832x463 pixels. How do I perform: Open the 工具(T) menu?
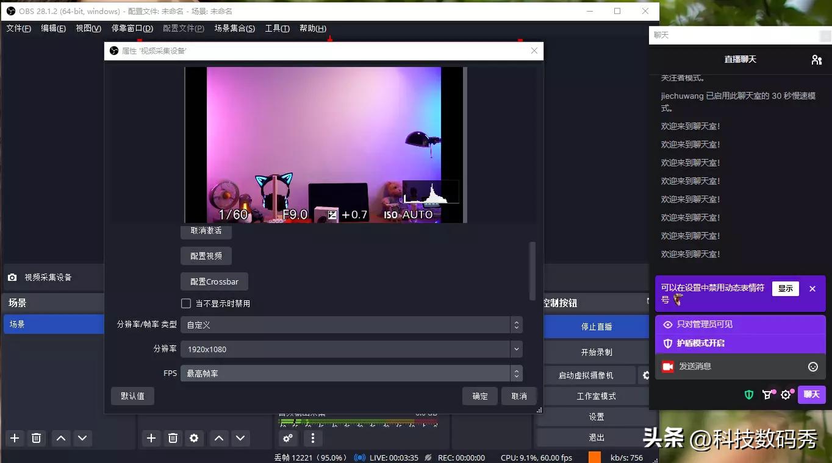[x=278, y=28]
